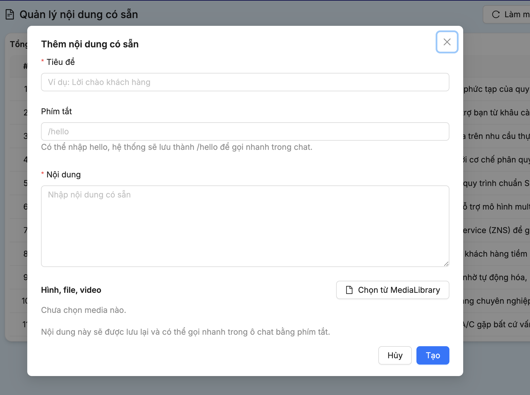The image size is (530, 395).
Task: Click the 'Nội dung' field label
Action: pos(64,175)
